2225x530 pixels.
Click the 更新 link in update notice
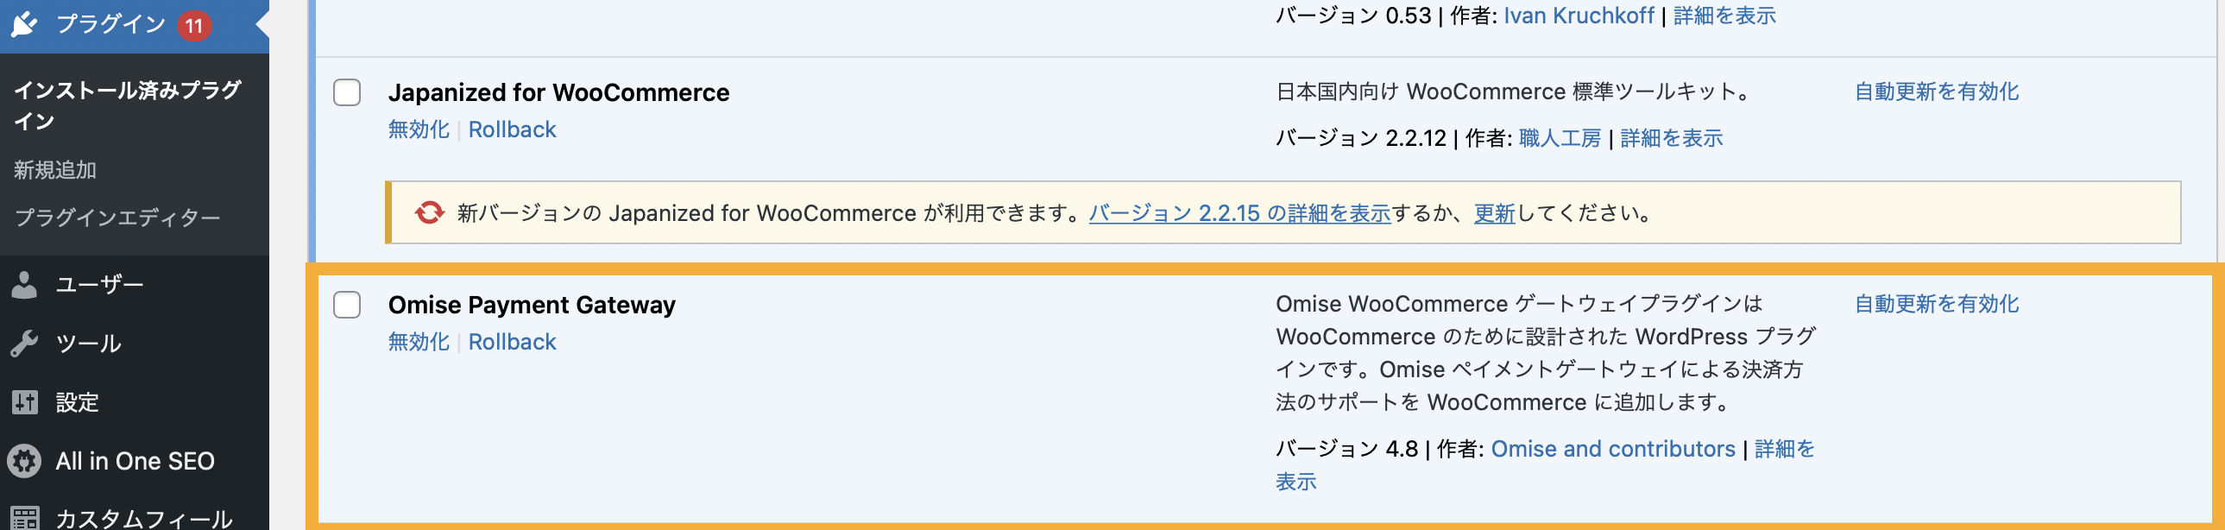pos(1494,213)
